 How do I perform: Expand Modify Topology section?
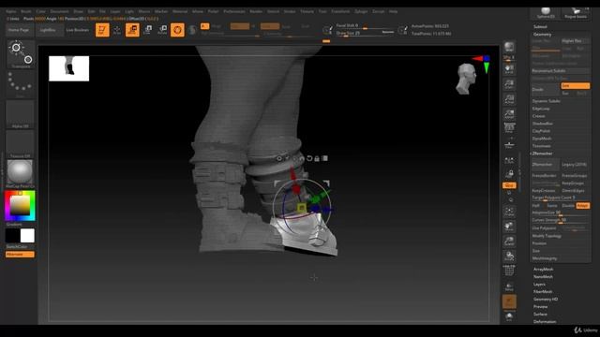(547, 236)
